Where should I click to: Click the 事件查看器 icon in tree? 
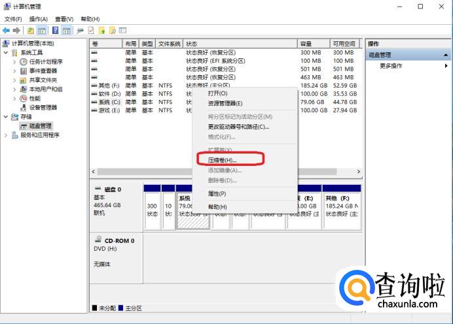point(24,71)
